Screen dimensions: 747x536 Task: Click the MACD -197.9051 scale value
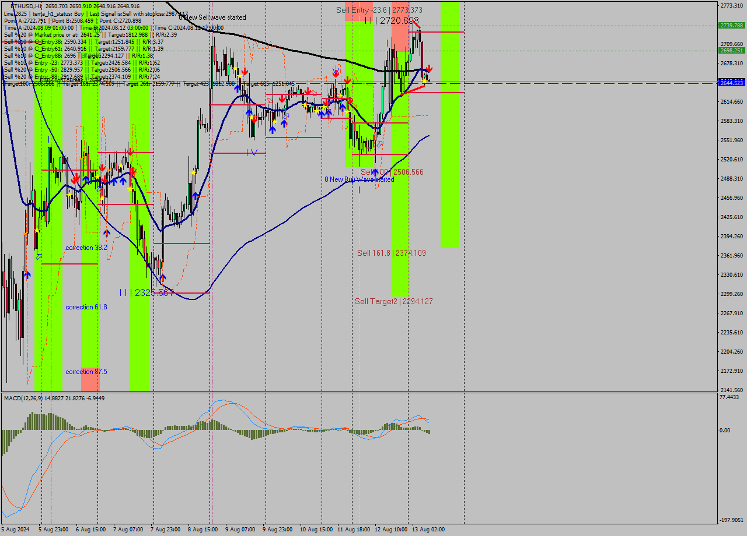731,520
